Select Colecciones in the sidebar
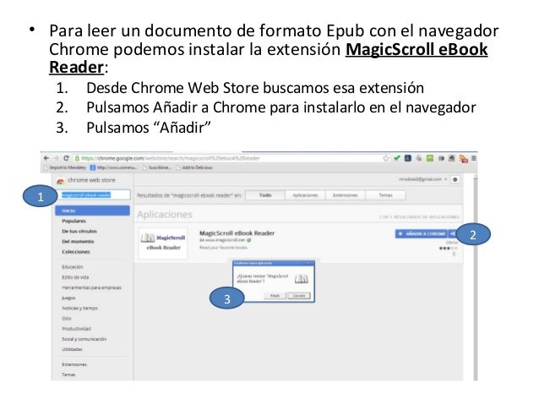This screenshot has width=539, height=405. point(76,252)
